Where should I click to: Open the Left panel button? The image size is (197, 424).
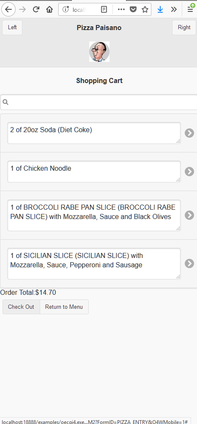[12, 27]
